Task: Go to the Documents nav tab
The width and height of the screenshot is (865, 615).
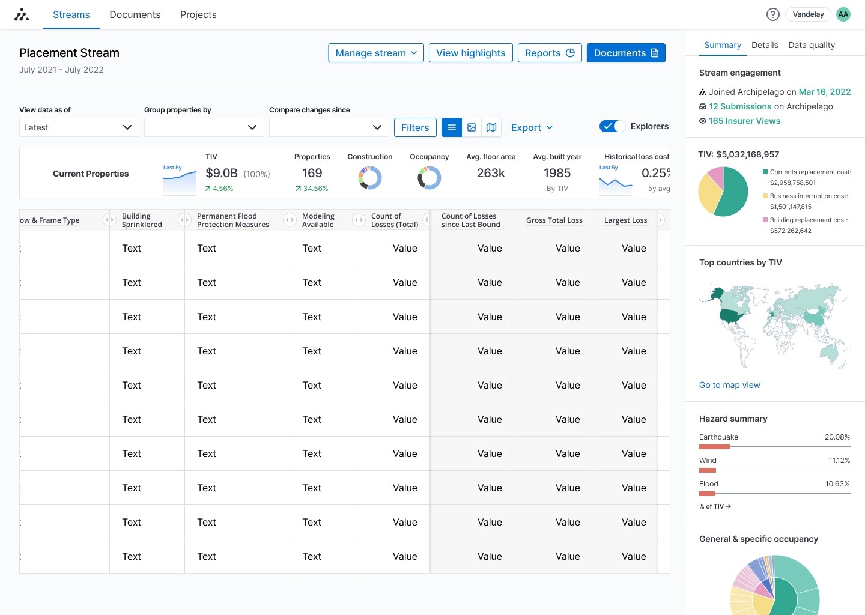Action: [x=135, y=14]
